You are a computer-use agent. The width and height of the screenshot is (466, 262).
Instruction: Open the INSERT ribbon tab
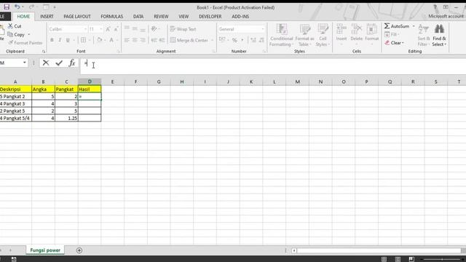[x=47, y=16]
